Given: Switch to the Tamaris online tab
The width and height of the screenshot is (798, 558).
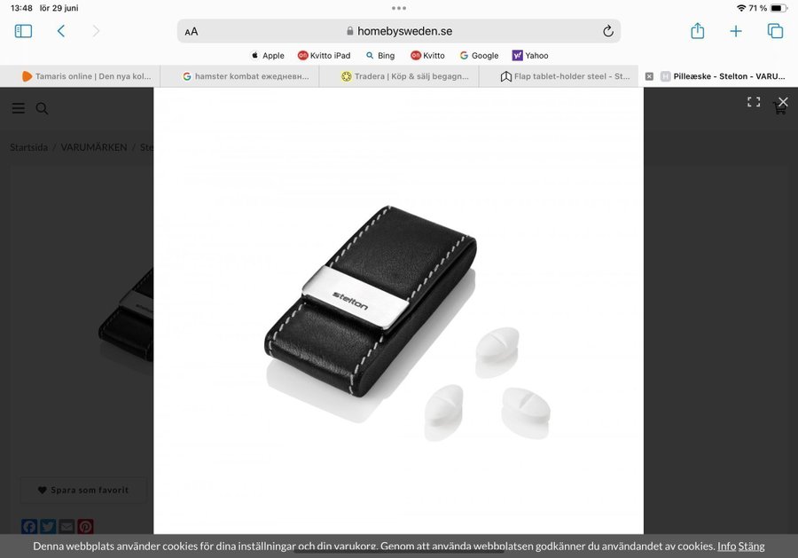Looking at the screenshot, I should pos(84,76).
